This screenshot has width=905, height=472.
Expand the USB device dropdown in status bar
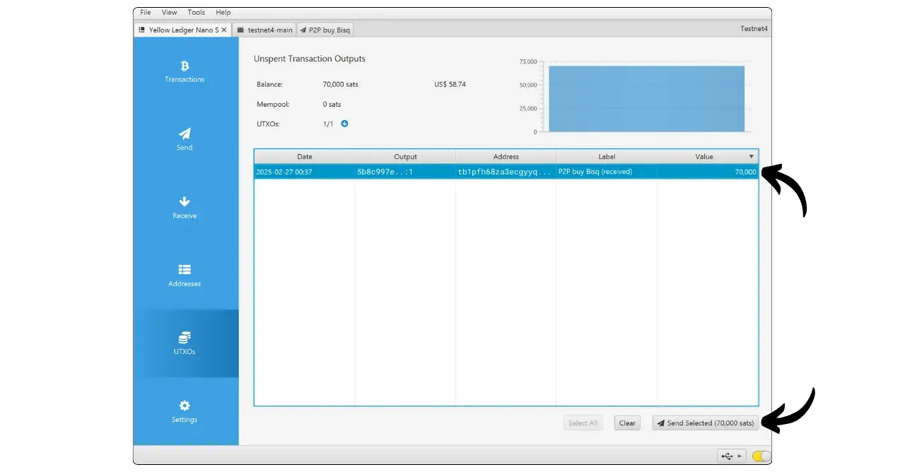(x=731, y=456)
